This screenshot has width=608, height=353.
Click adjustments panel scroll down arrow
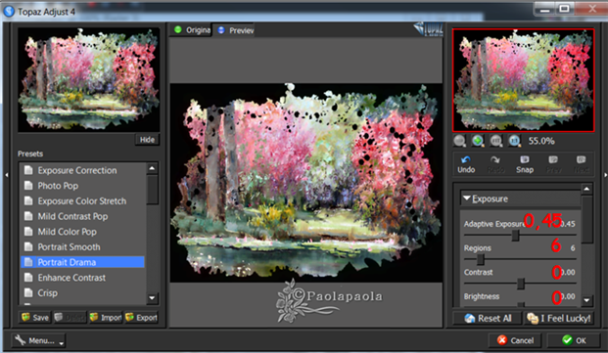pos(586,300)
